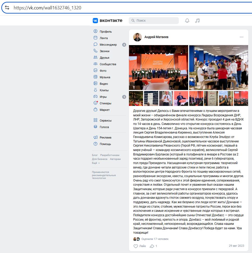
Task: Click in the Поиск search field
Action: tap(156, 21)
